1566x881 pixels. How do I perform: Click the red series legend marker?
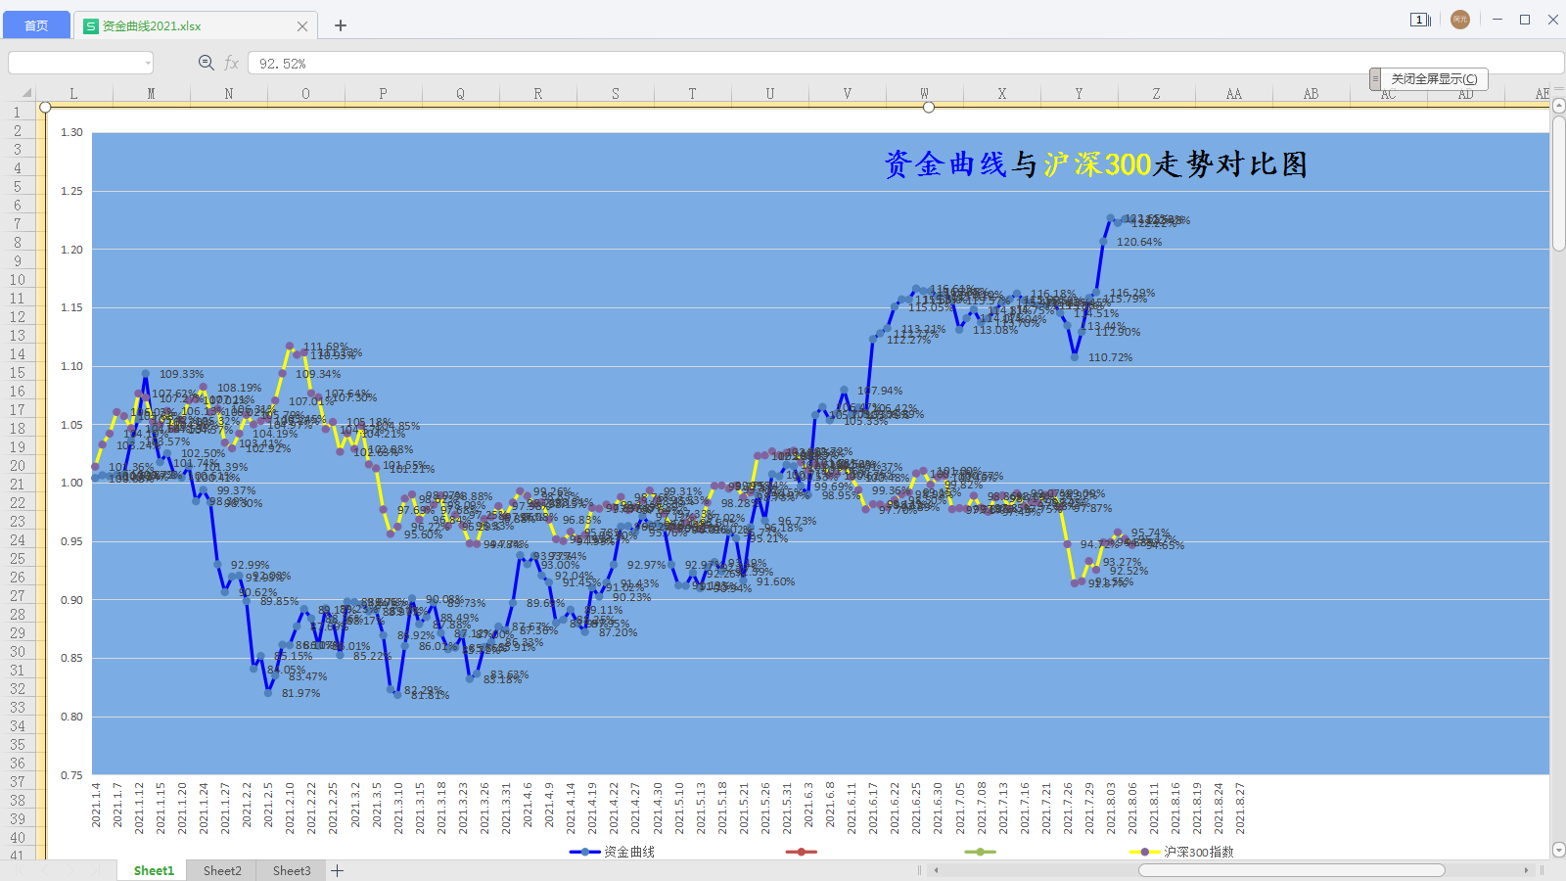pos(801,852)
